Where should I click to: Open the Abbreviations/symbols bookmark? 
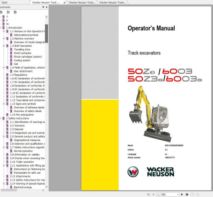(x=26, y=35)
